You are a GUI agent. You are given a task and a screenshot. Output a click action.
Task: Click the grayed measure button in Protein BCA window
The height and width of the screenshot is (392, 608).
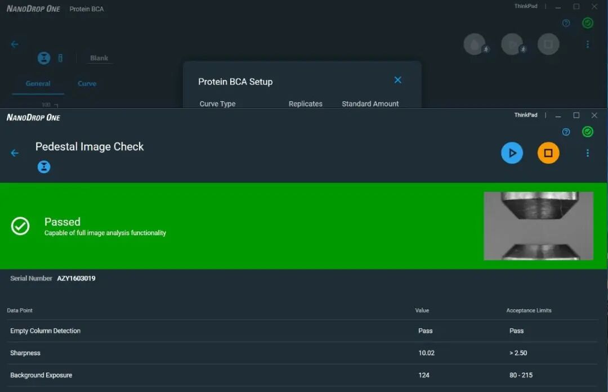[512, 44]
